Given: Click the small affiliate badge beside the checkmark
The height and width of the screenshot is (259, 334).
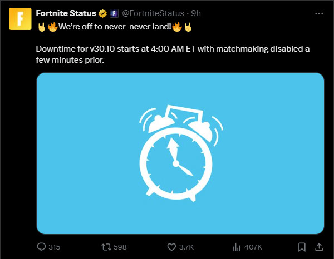Looking at the screenshot, I should tap(112, 13).
